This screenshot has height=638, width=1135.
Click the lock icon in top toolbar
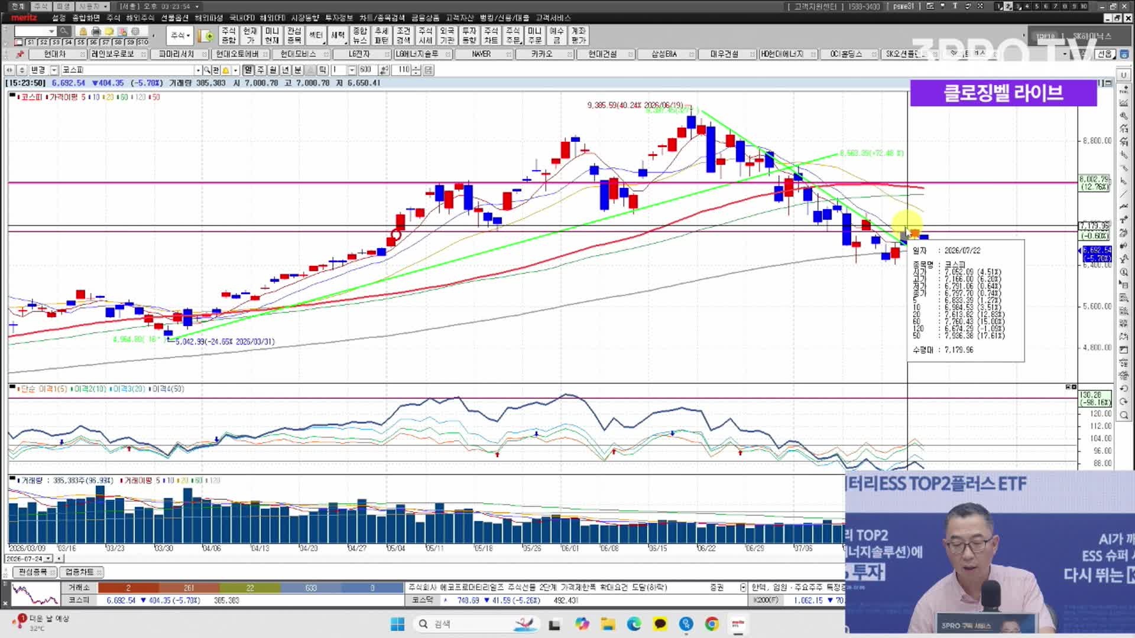(83, 31)
